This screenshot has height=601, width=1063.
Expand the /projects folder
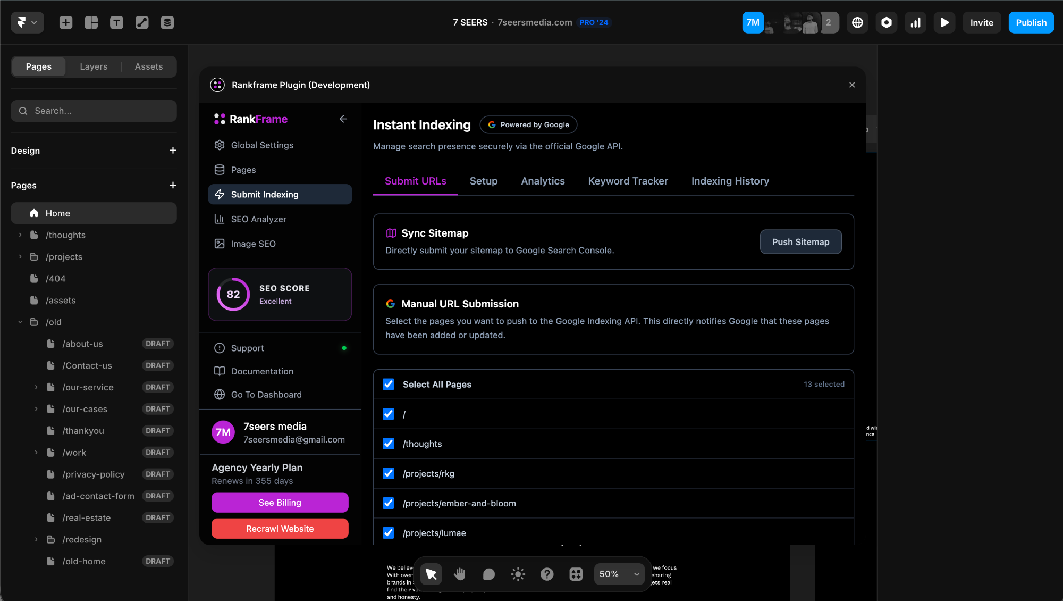pyautogui.click(x=20, y=257)
